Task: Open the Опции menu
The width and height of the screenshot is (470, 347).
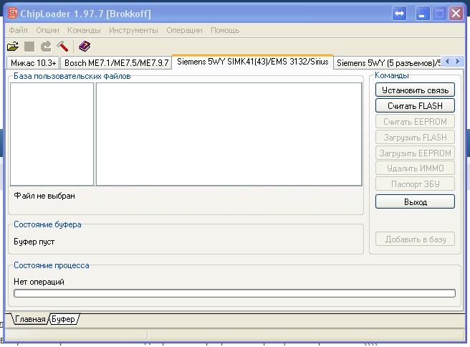Action: (48, 30)
